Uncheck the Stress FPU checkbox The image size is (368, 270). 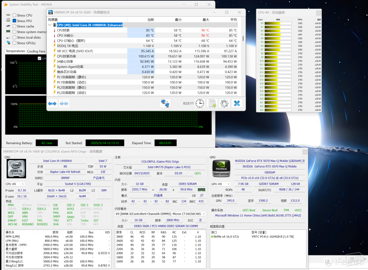(15, 21)
